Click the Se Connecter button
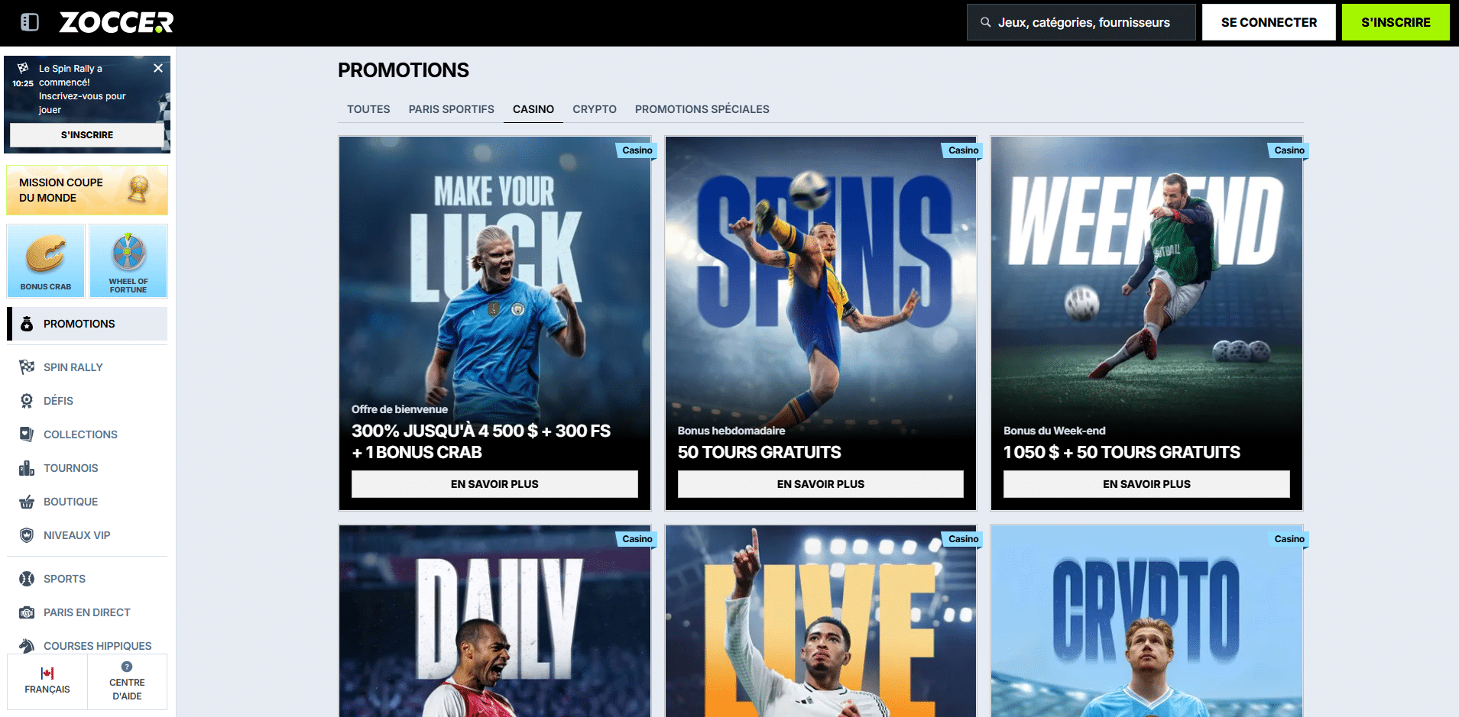1459x717 pixels. pyautogui.click(x=1269, y=22)
